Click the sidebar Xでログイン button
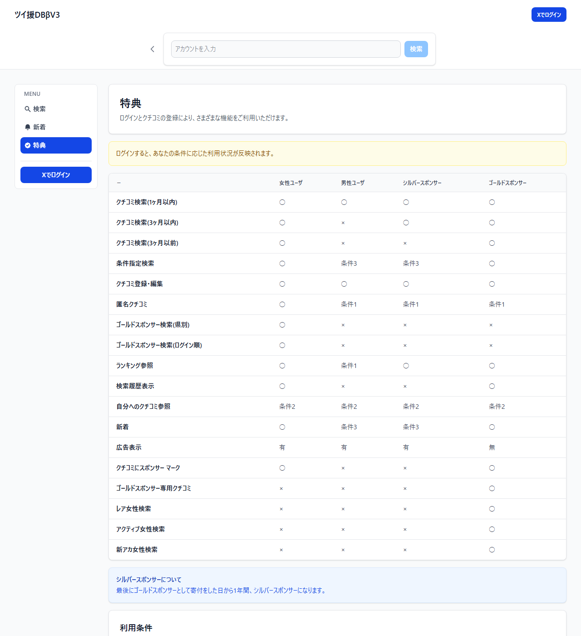The width and height of the screenshot is (581, 636). click(x=56, y=175)
